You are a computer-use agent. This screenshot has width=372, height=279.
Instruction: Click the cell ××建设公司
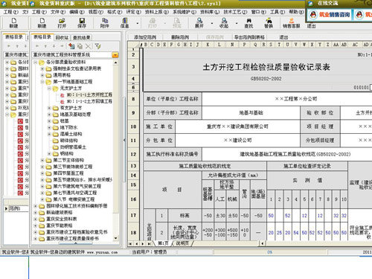(x=237, y=141)
